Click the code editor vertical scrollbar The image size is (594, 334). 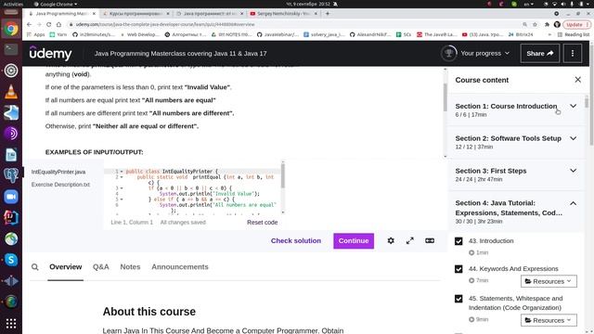(x=282, y=176)
